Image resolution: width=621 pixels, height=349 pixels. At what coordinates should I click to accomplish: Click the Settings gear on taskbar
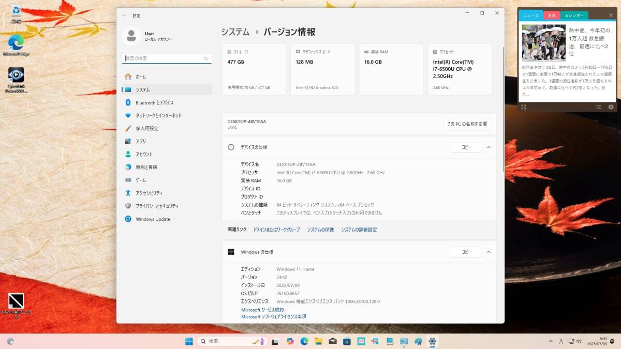pos(432,341)
